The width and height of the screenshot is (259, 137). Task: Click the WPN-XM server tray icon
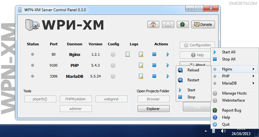[213, 131]
